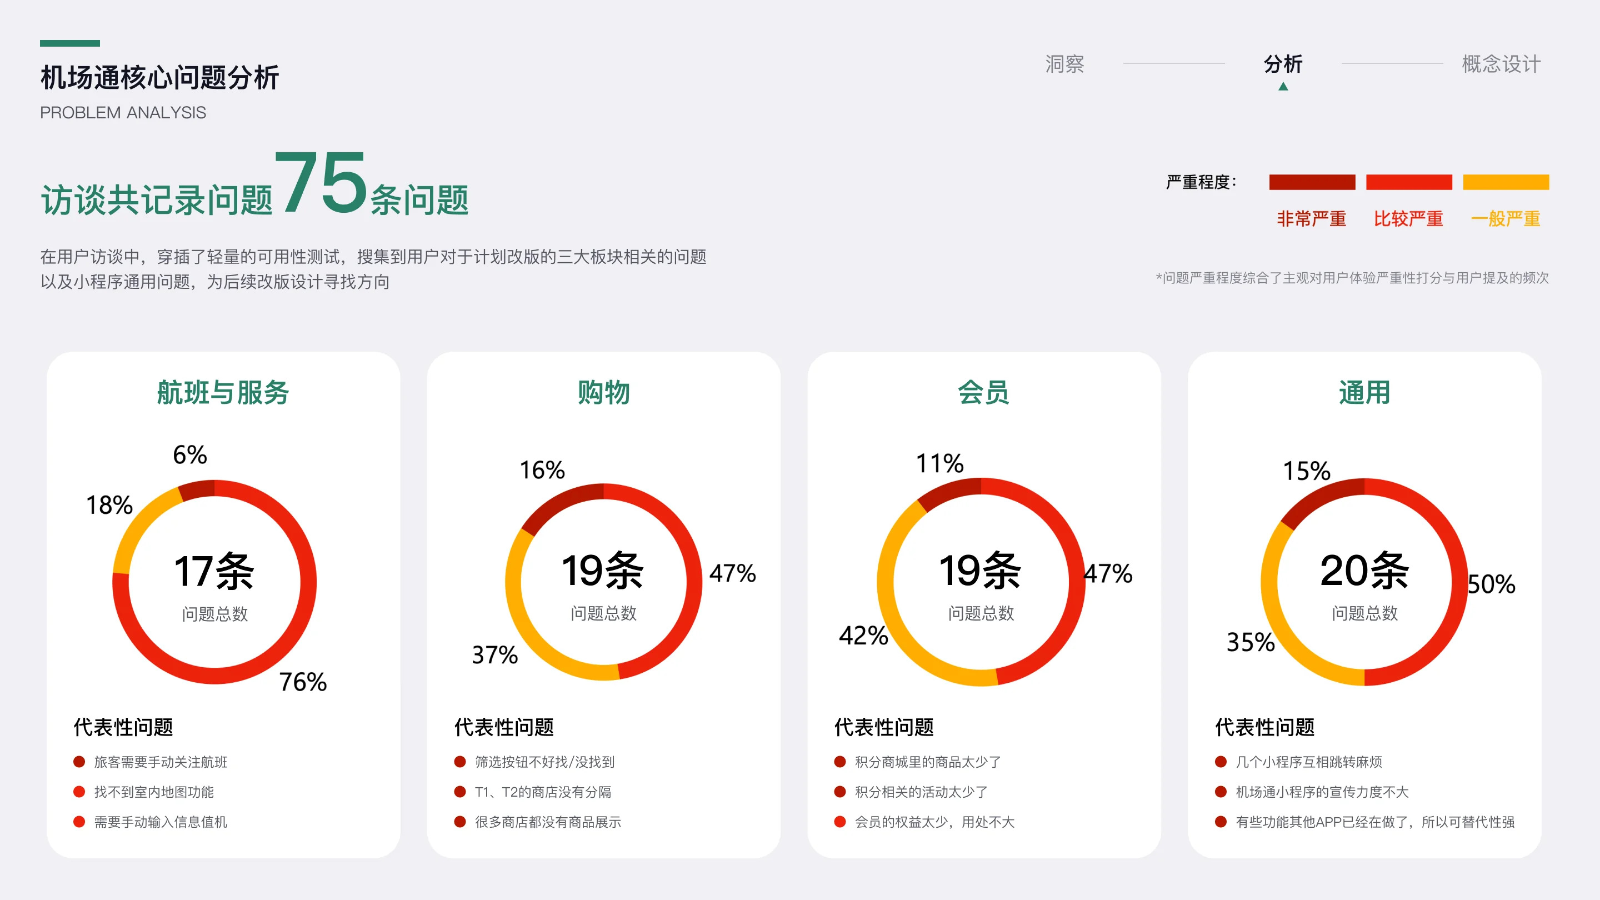Click the 35% label on 通用 chart
The width and height of the screenshot is (1600, 900).
coord(1251,642)
